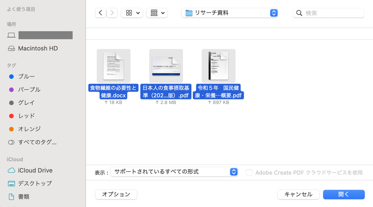Select the blue ブルー tag
The image size is (373, 207).
click(26, 77)
